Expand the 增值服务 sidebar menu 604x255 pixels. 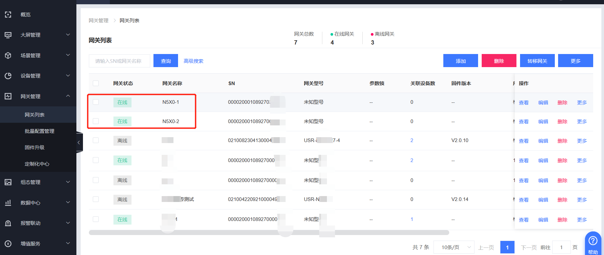click(x=68, y=243)
